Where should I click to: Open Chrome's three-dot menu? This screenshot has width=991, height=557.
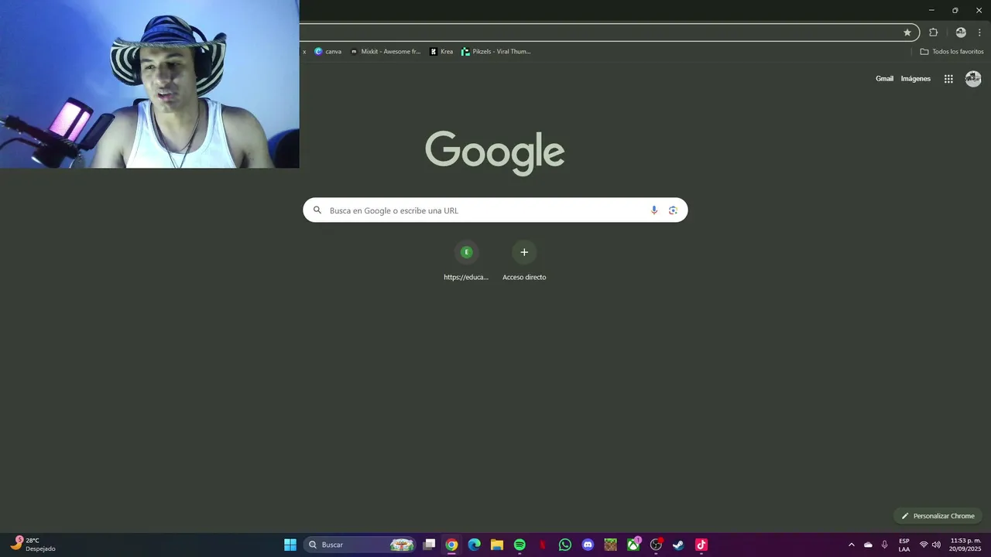coord(979,32)
